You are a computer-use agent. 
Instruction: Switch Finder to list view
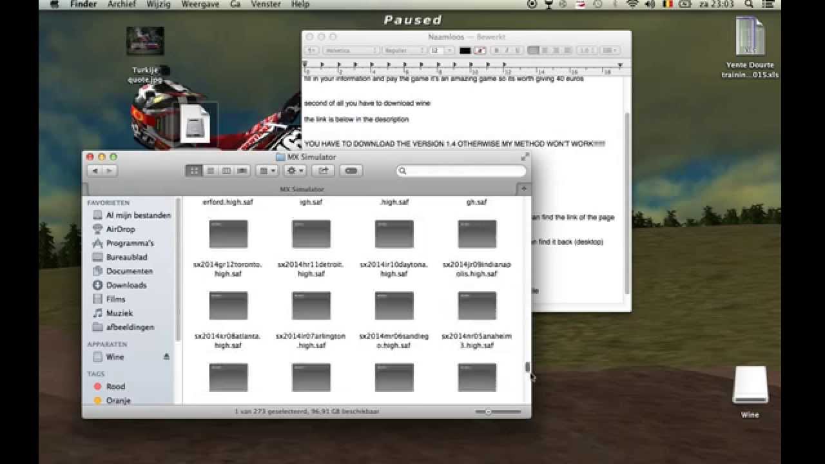tap(209, 171)
